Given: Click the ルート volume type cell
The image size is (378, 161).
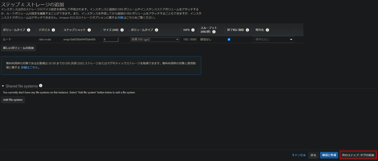Looking at the screenshot, I should [7, 39].
